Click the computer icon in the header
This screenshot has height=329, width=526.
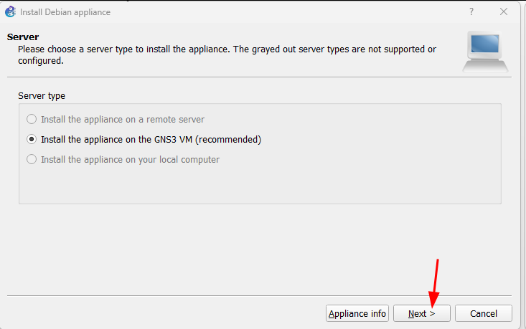click(486, 52)
